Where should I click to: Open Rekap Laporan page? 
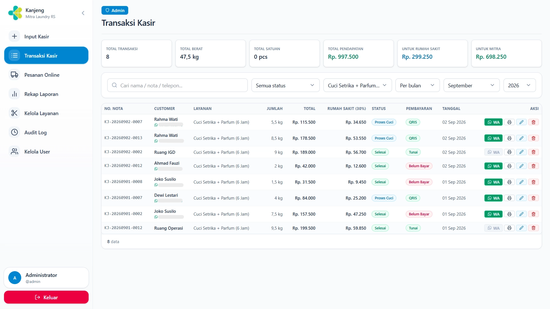[x=46, y=94]
